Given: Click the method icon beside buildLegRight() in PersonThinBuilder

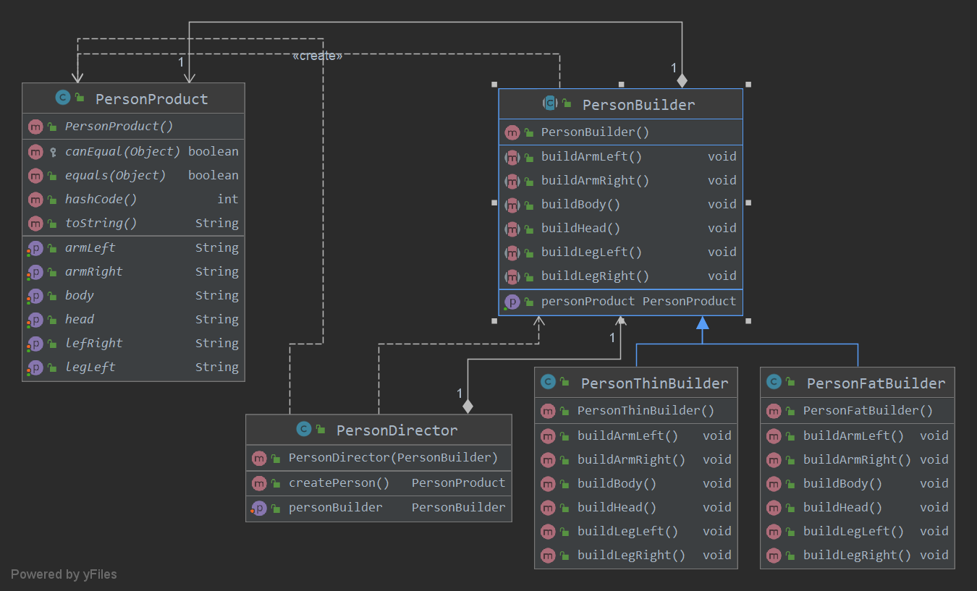Looking at the screenshot, I should 548,555.
